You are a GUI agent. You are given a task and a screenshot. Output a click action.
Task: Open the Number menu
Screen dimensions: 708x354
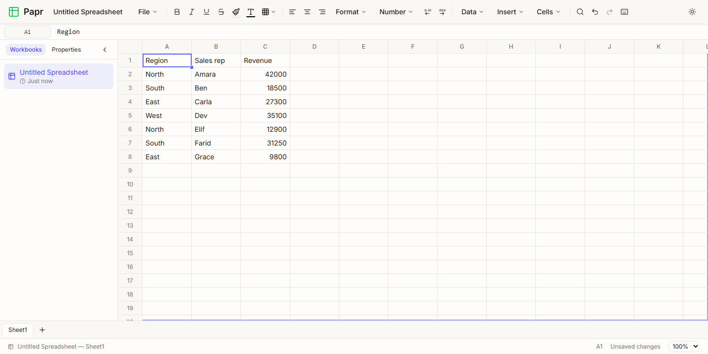click(396, 12)
